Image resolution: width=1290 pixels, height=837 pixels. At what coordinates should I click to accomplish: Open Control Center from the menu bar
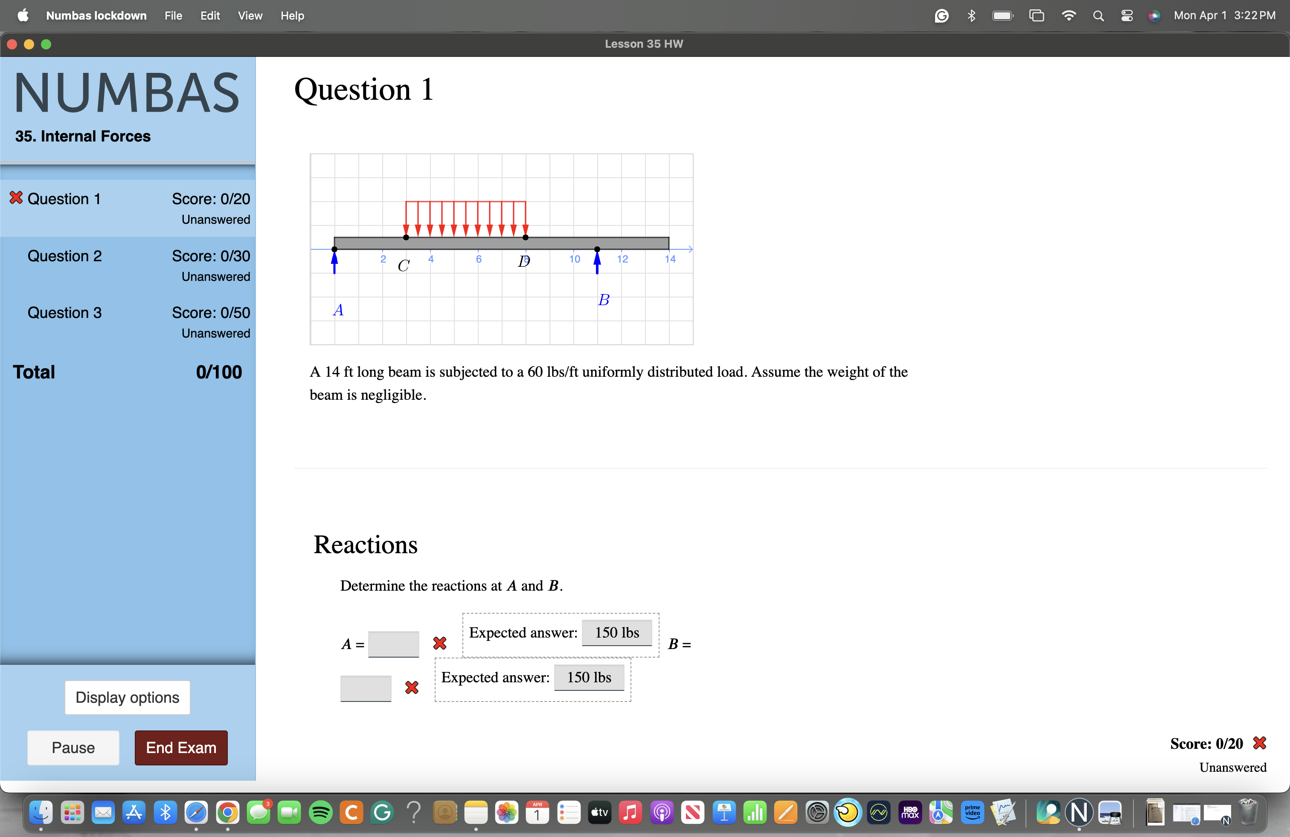point(1127,15)
